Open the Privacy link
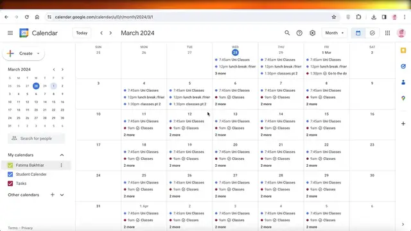This screenshot has width=411, height=231. (27, 228)
